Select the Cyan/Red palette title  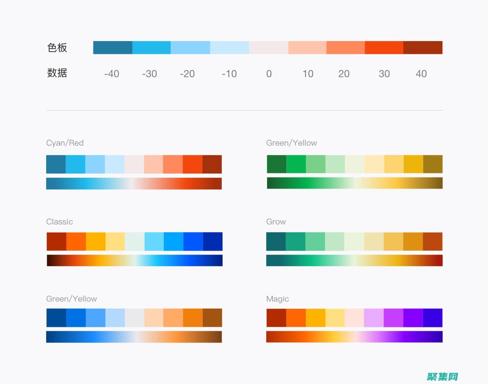click(65, 143)
